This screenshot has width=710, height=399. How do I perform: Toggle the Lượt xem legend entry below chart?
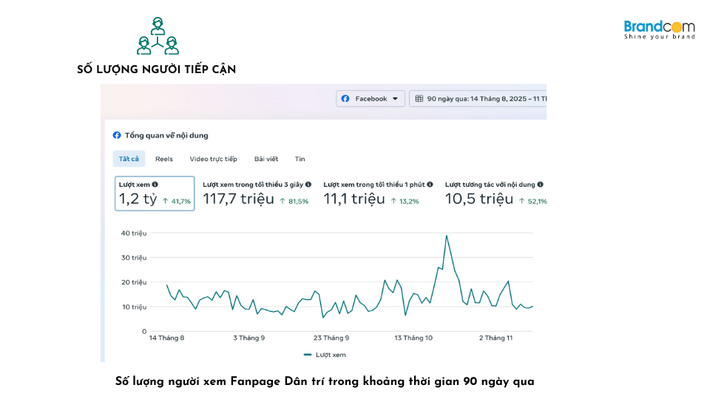click(x=325, y=355)
